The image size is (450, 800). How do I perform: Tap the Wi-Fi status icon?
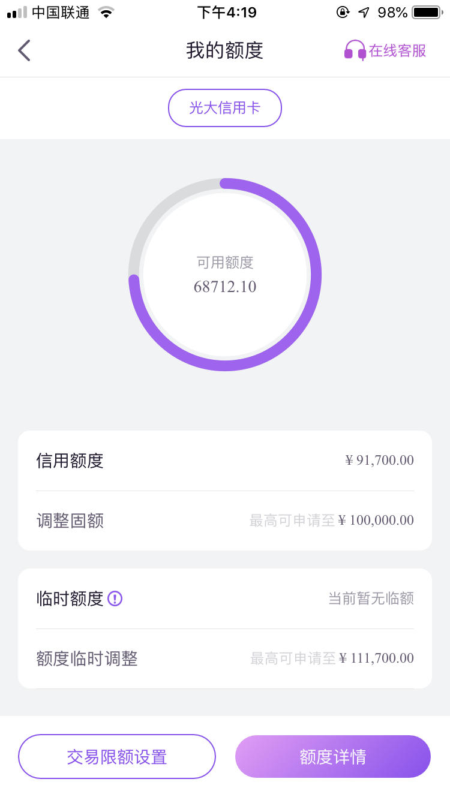106,13
